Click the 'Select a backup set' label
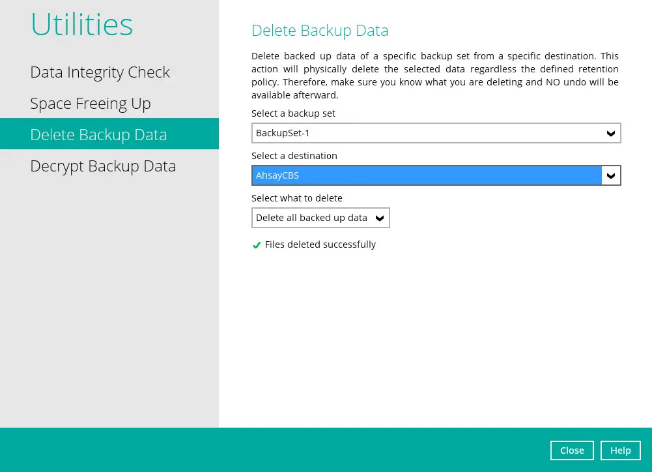652x472 pixels. pyautogui.click(x=293, y=113)
